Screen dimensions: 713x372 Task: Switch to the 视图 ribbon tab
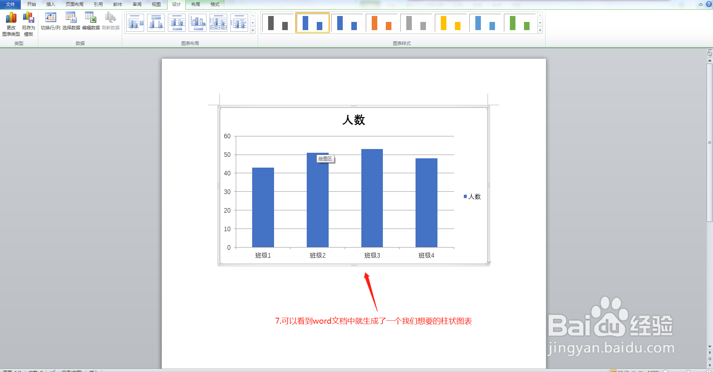[x=156, y=4]
